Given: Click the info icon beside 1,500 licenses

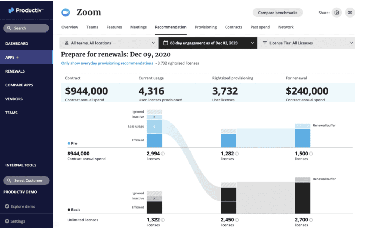Looking at the screenshot, I should pos(311,154).
